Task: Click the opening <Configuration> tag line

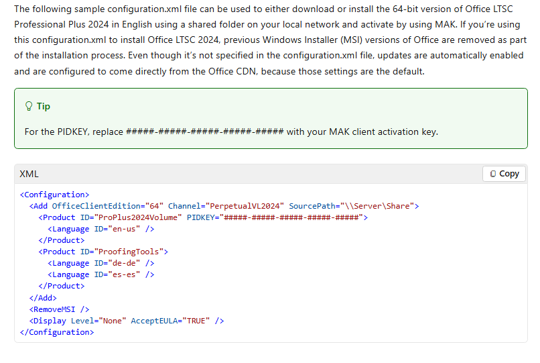Action: point(54,195)
